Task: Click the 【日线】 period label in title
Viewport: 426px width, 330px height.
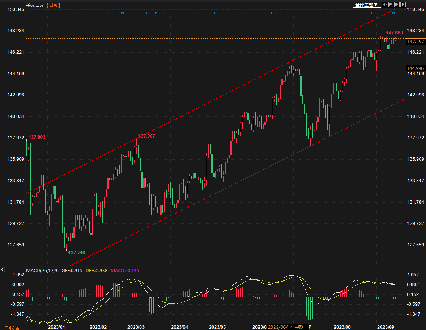Action: (53, 5)
